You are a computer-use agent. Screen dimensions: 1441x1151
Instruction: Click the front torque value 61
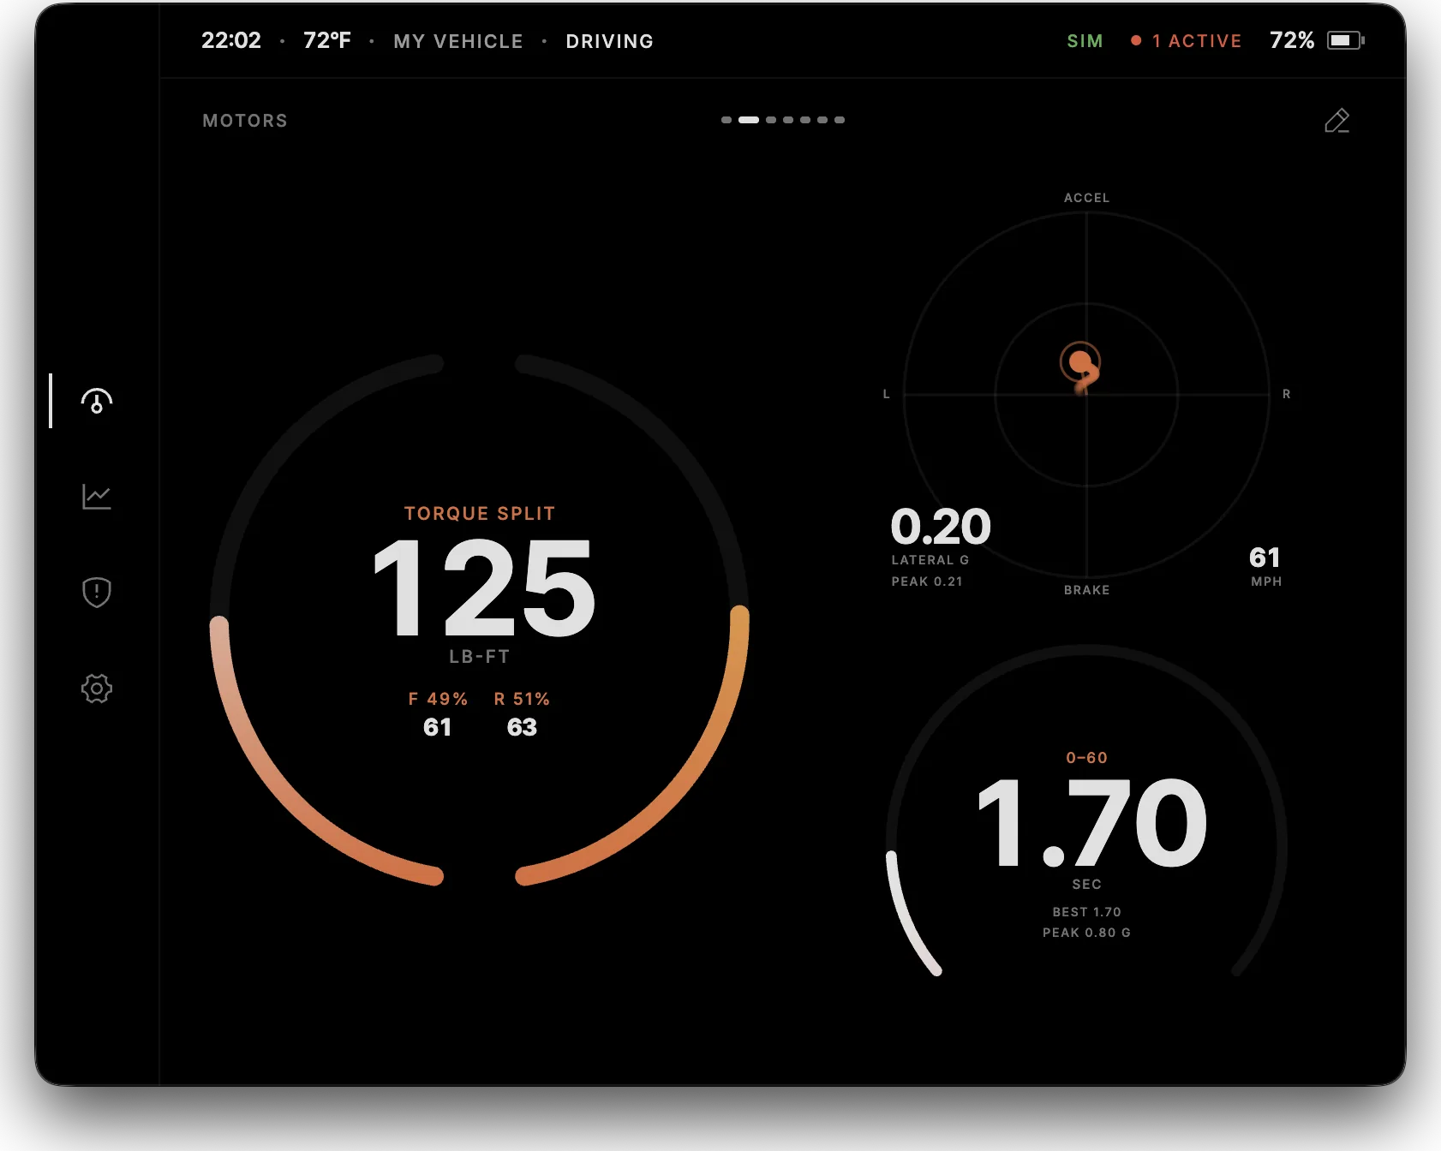pyautogui.click(x=437, y=727)
